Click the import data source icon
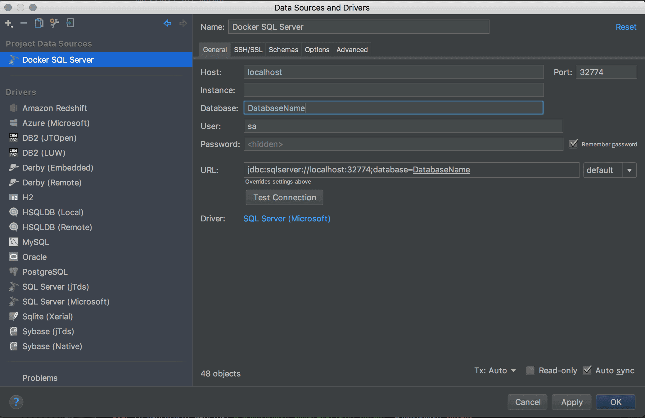Image resolution: width=645 pixels, height=418 pixels. pos(70,23)
